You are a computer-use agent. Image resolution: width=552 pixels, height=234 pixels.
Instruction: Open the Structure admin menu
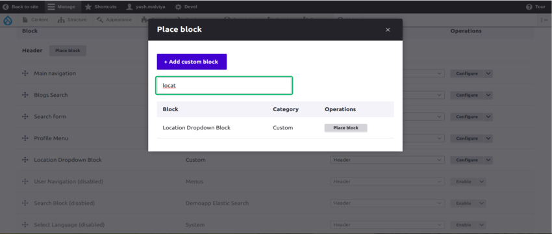pos(72,19)
